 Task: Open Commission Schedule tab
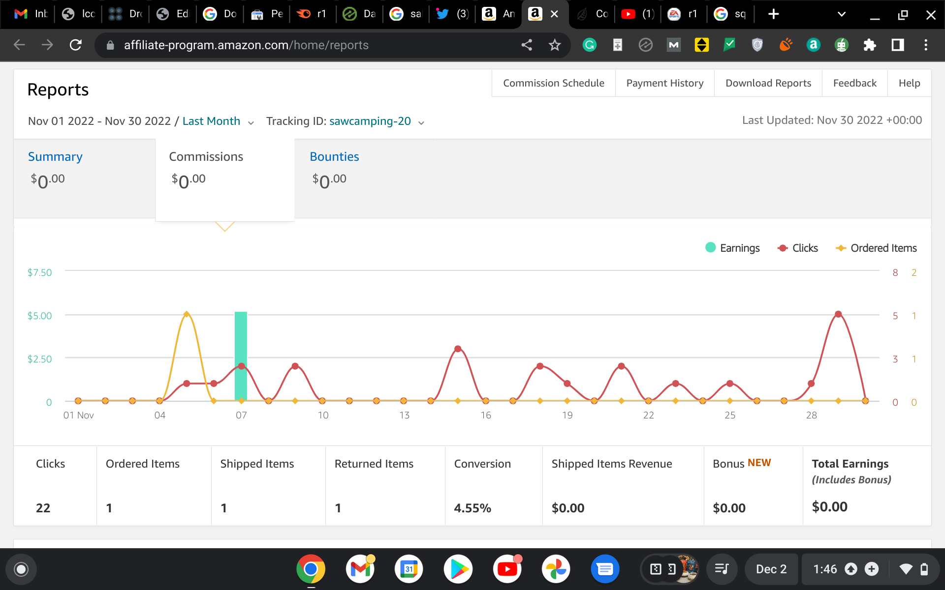pos(554,83)
